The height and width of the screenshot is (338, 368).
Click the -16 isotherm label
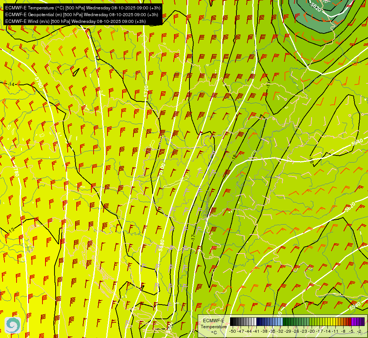311,161
